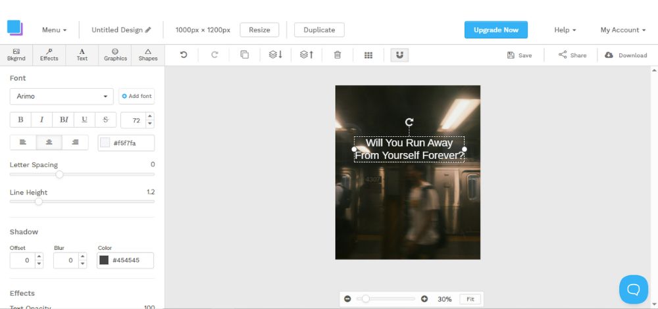Click the right resize handle of text box

(x=465, y=149)
